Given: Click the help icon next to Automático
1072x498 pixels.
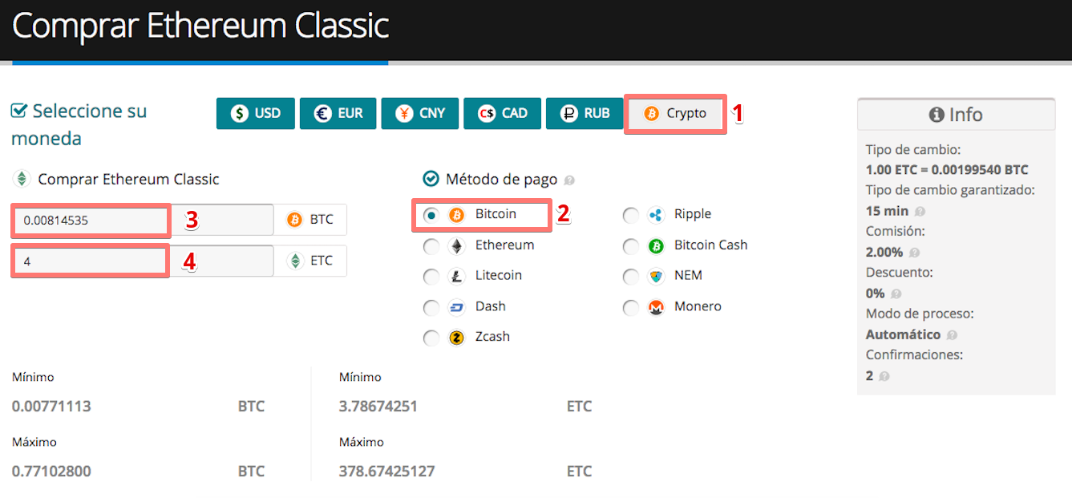Looking at the screenshot, I should click(x=952, y=335).
